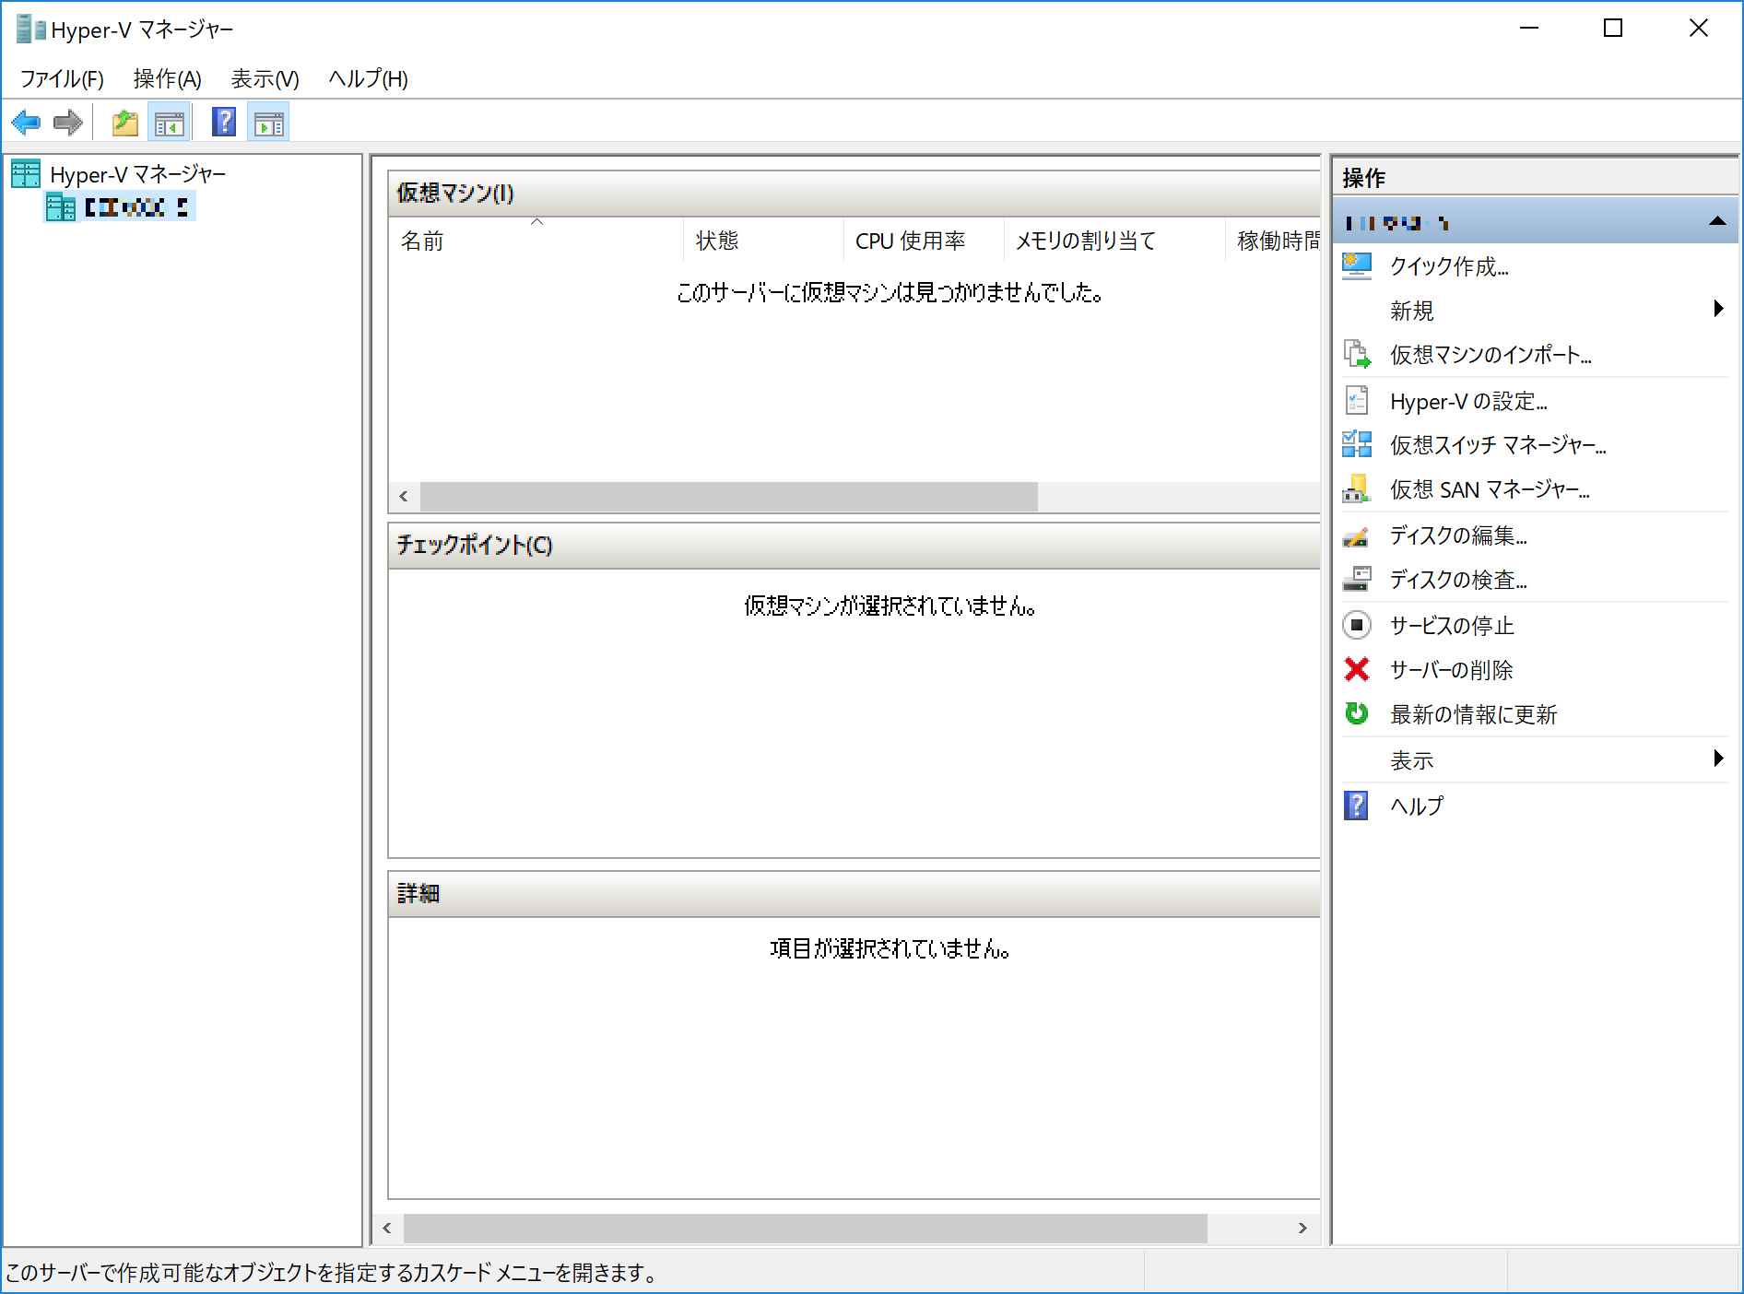Click center pane bottom horizontal scrollbar thumb
The width and height of the screenshot is (1744, 1294).
(805, 1228)
